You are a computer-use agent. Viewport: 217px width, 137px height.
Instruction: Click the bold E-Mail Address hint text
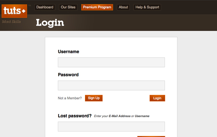coord(120,116)
